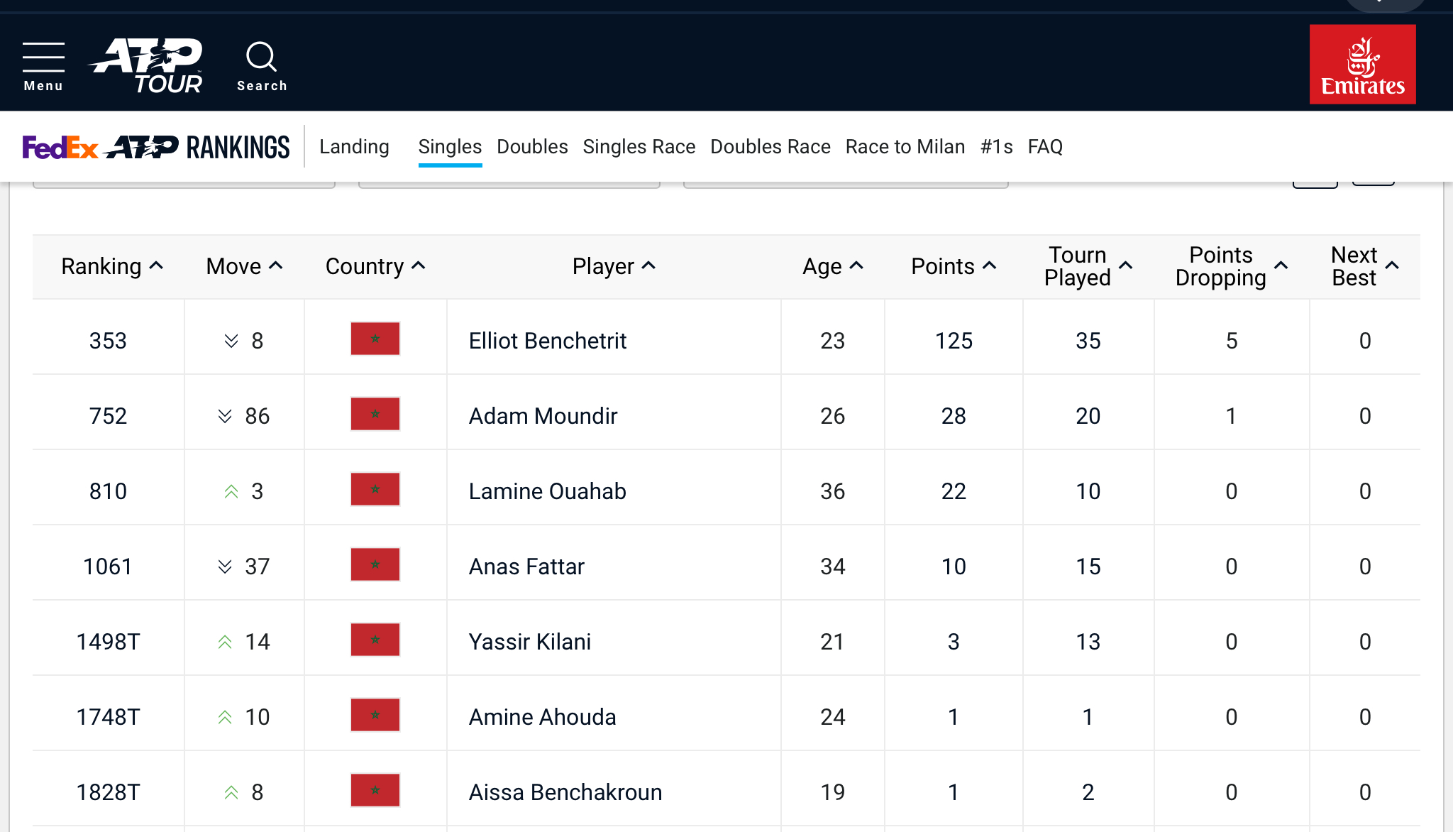Click the ATP Tour logo
Image resolution: width=1453 pixels, height=832 pixels.
tap(146, 65)
